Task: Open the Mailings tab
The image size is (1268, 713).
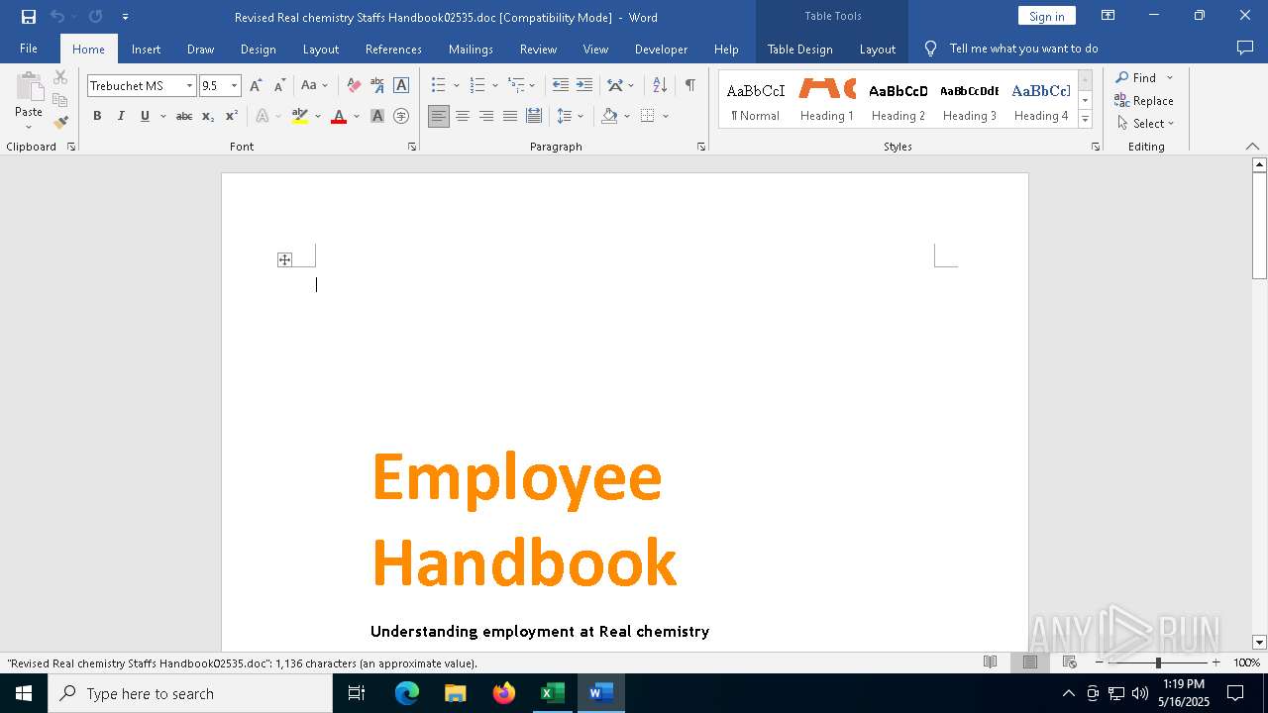Action: 471,49
